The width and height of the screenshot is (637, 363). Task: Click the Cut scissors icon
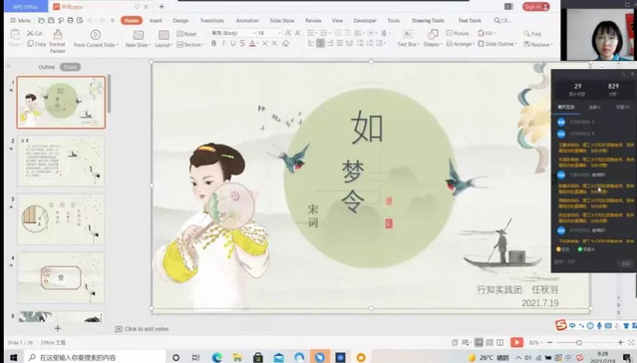31,33
